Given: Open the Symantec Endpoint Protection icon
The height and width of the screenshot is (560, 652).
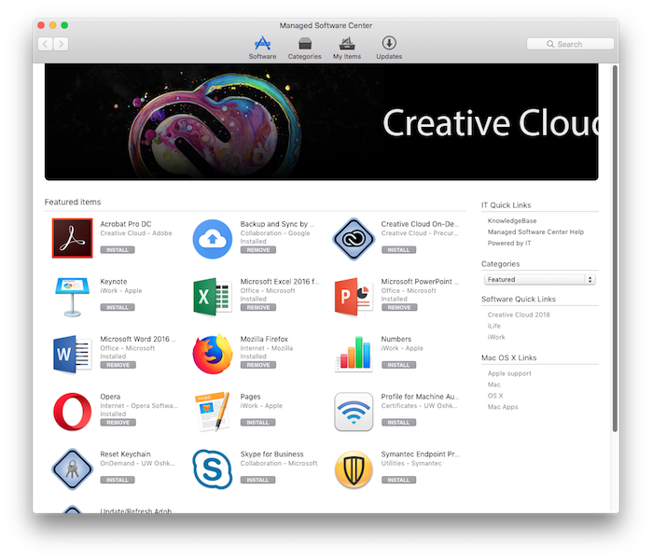Looking at the screenshot, I should 354,469.
